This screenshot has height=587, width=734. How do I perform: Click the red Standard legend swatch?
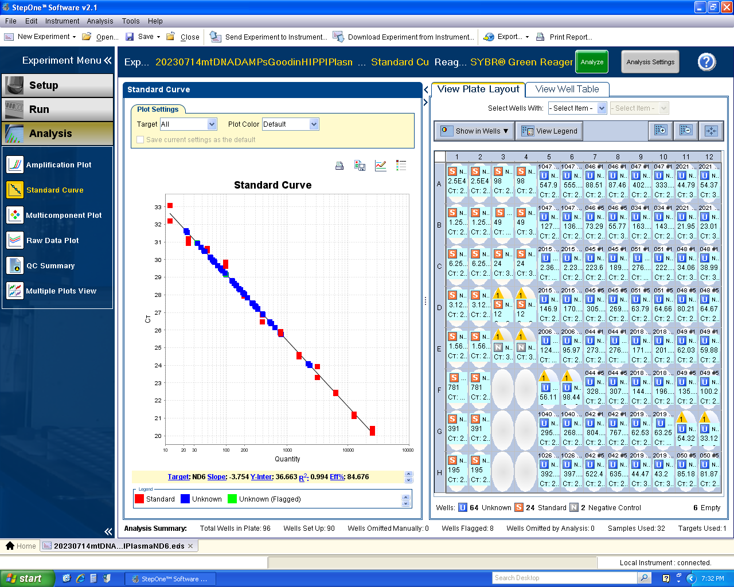pos(139,499)
